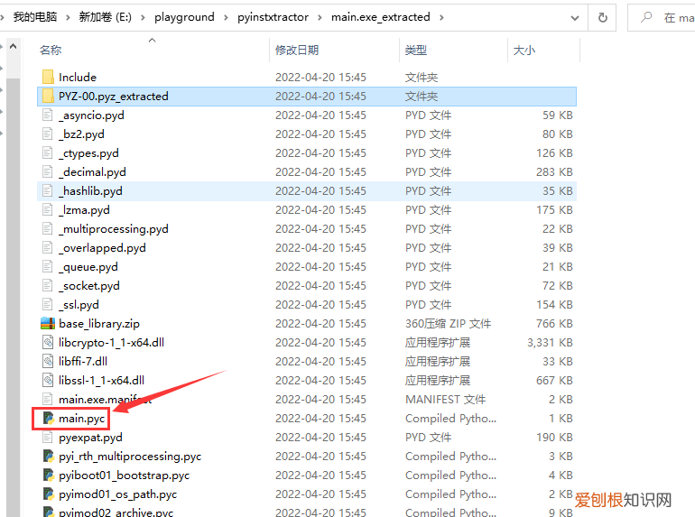Sort by the 类型 column header

click(416, 51)
